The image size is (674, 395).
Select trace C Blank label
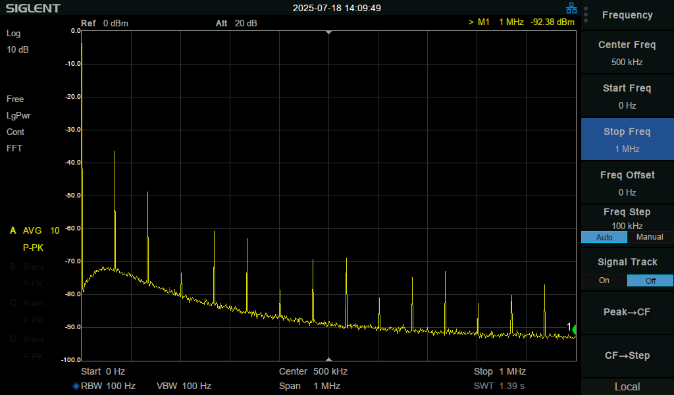coord(27,303)
